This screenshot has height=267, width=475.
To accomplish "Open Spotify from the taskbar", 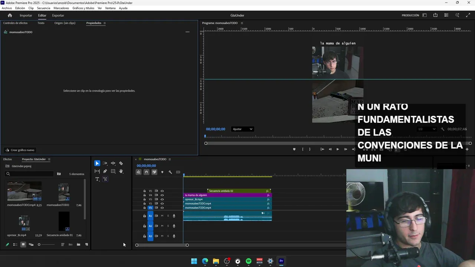I will pyautogui.click(x=249, y=261).
